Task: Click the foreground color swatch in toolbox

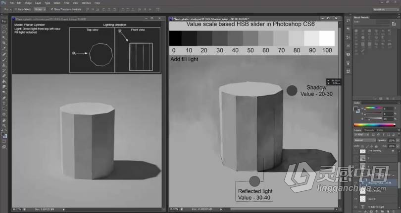Action: coord(3,134)
